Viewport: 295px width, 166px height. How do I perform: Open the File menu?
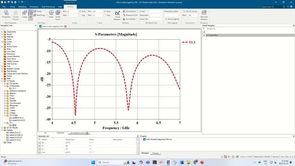(x=4, y=7)
